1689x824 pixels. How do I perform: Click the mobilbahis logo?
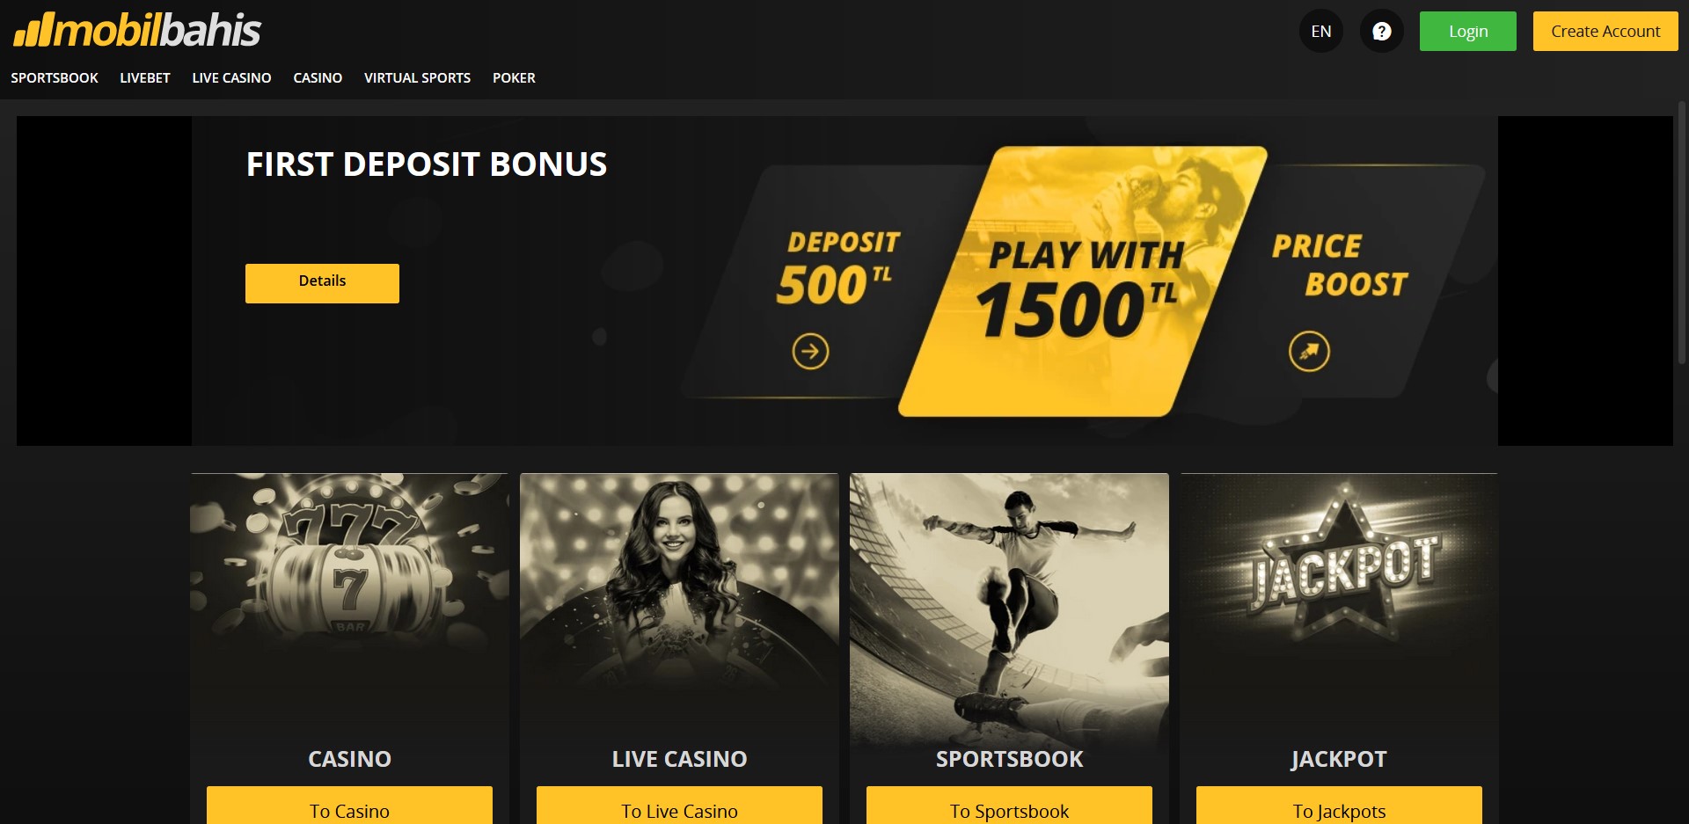137,30
